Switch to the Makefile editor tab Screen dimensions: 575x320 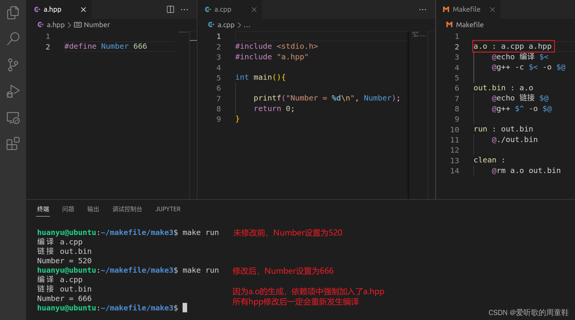(x=468, y=9)
